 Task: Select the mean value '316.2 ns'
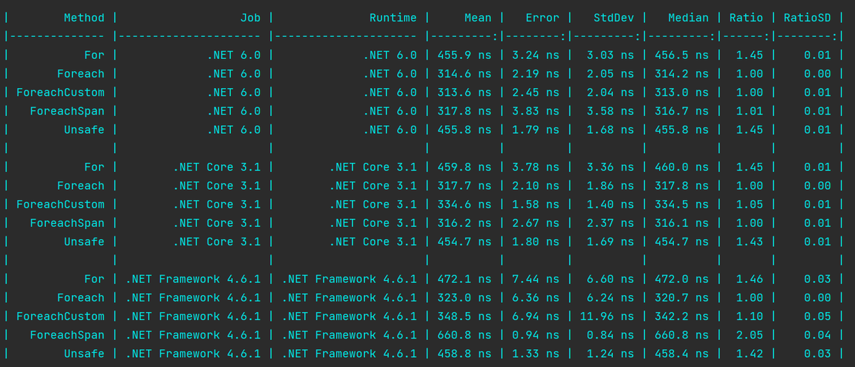tap(464, 223)
